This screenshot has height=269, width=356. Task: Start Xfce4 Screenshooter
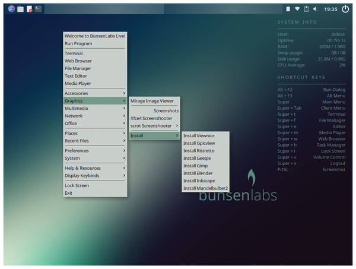154,118
